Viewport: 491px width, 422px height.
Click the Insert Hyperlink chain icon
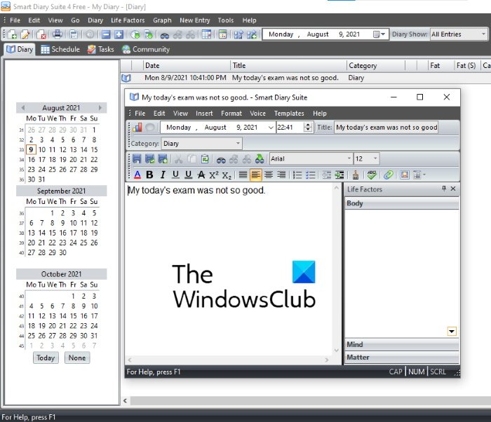389,175
